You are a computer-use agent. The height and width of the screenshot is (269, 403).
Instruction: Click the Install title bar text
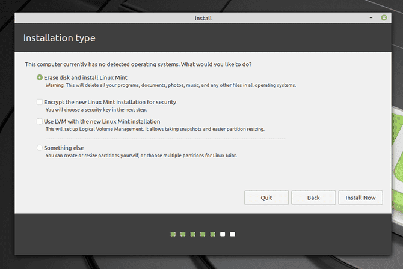pos(203,18)
